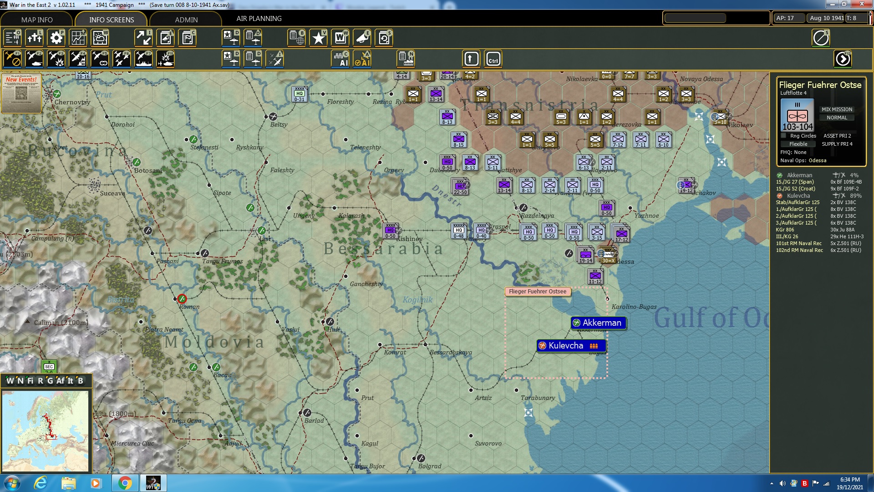
Task: Open the commander's report flag icon
Action: coord(187,38)
